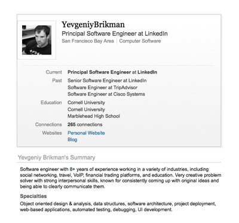The height and width of the screenshot is (223, 239).
Task: Click the YevgeniyBrikman profile name heading
Action: pyautogui.click(x=93, y=25)
